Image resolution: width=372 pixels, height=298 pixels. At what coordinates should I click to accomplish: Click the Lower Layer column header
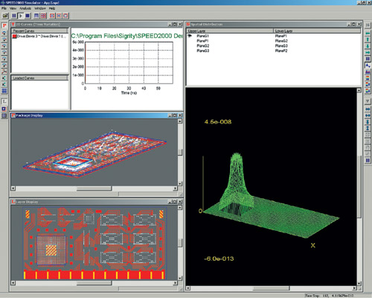coord(317,31)
